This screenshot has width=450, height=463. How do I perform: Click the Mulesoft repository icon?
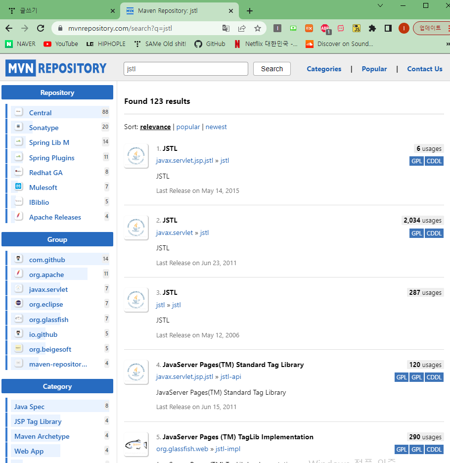click(19, 186)
